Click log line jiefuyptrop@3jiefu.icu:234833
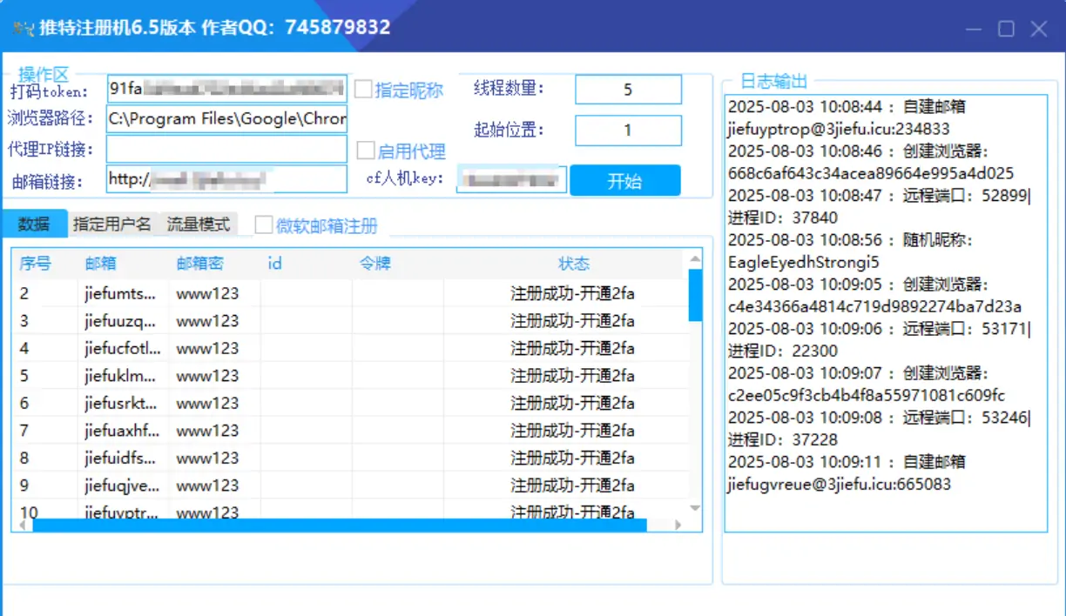This screenshot has width=1066, height=616. pos(839,129)
